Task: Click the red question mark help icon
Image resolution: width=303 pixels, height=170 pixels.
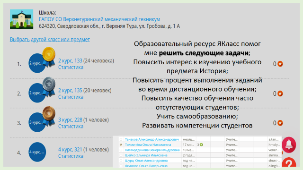Action: point(289,163)
